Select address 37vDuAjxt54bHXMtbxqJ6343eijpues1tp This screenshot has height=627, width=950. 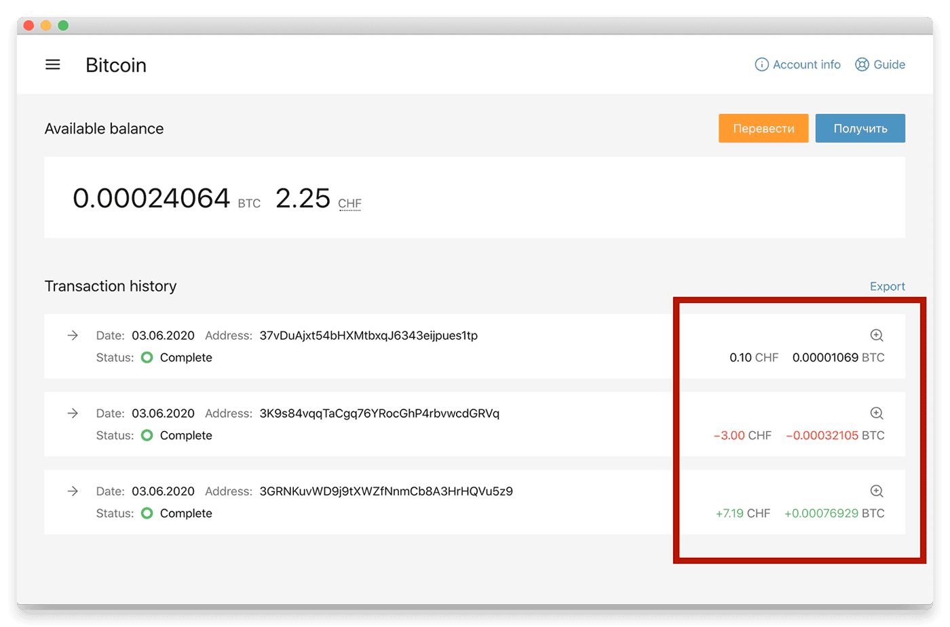pyautogui.click(x=368, y=336)
